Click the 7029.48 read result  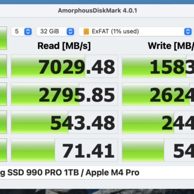[64, 66]
